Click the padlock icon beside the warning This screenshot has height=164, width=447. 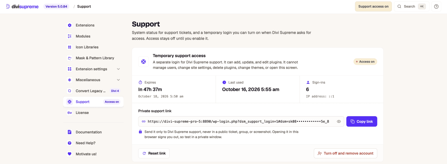click(x=140, y=132)
